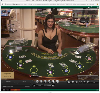Click the PP marker above ce3680's chip
Viewport: 100px width, 93px height.
point(66,67)
